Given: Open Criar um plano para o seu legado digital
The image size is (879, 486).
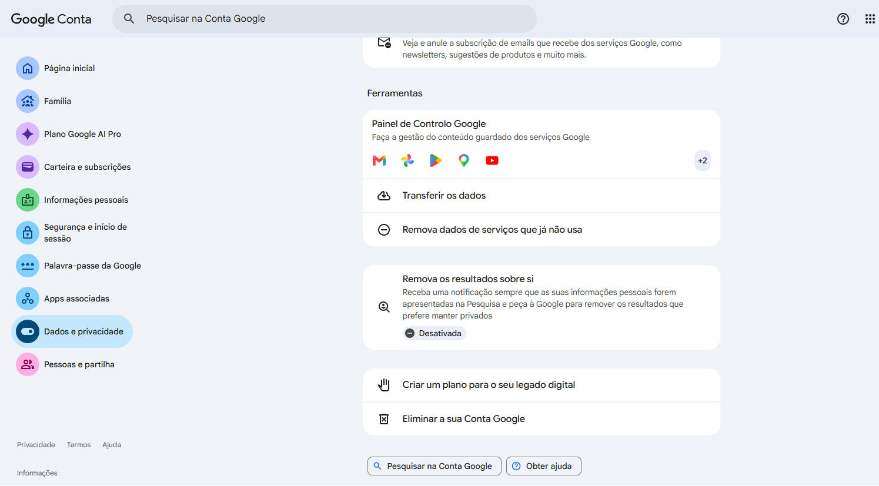Looking at the screenshot, I should click(x=542, y=385).
